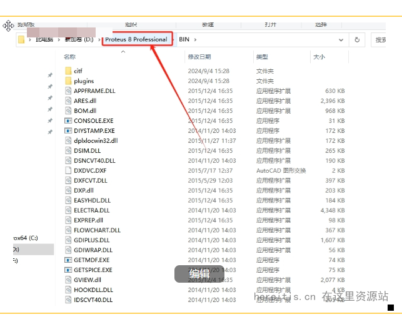
Task: Click the IDSCVT40.DLL file icon
Action: (68, 300)
